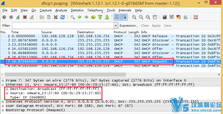
Task: Open the Filter history dropdown arrow
Action: pos(116,26)
